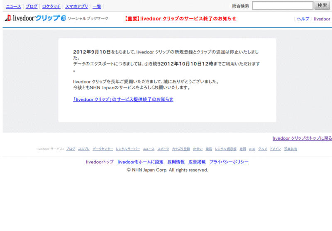
Task: Open 広告掲載 footer link
Action: (197, 162)
